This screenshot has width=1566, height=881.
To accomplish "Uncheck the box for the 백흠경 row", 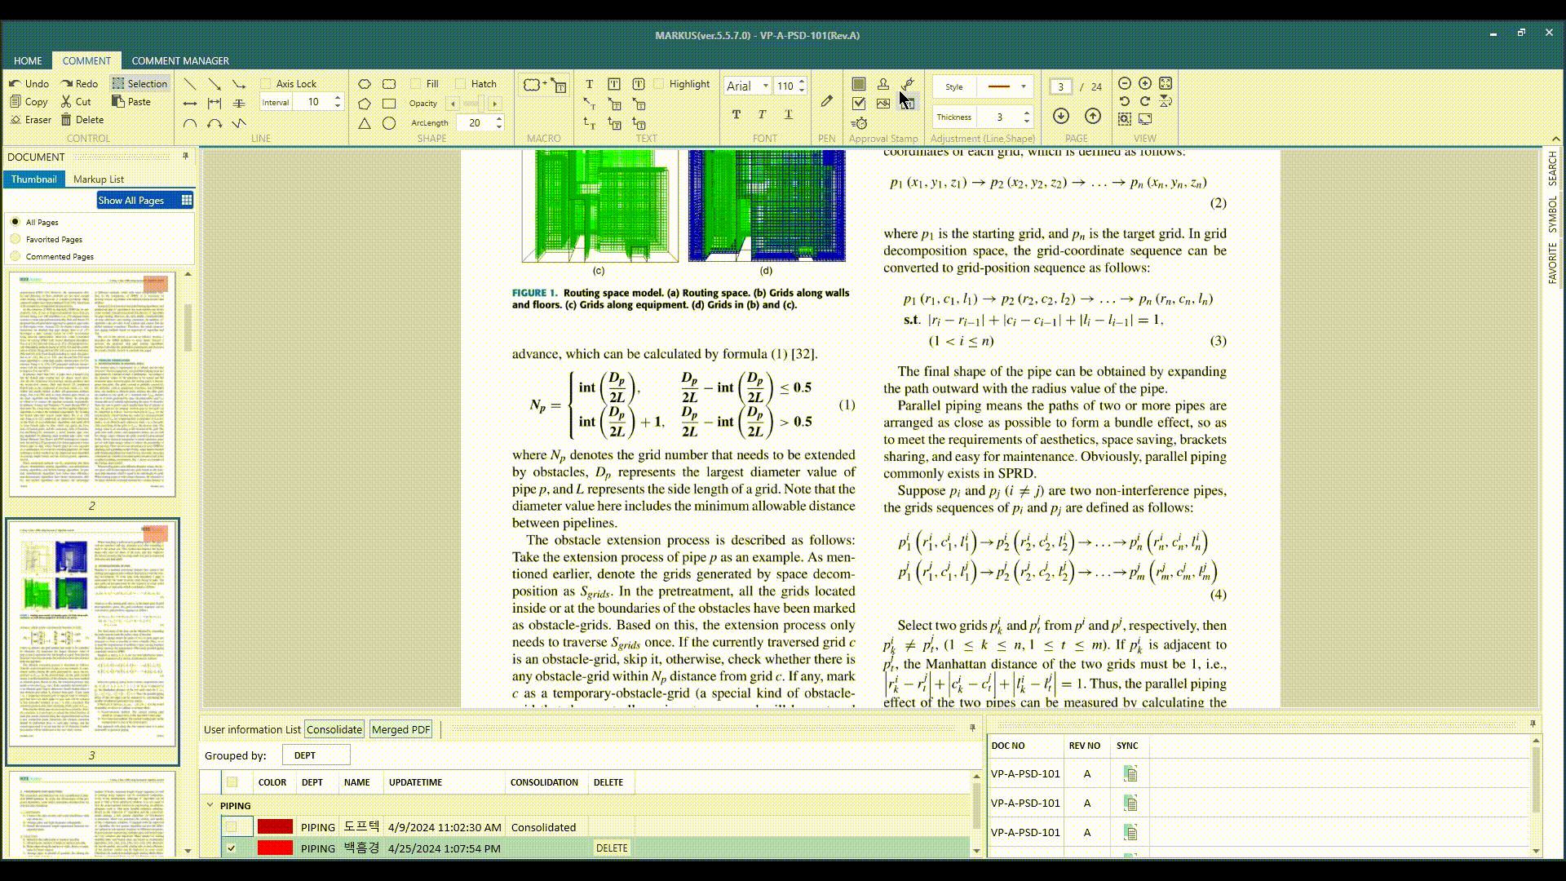I will [232, 848].
